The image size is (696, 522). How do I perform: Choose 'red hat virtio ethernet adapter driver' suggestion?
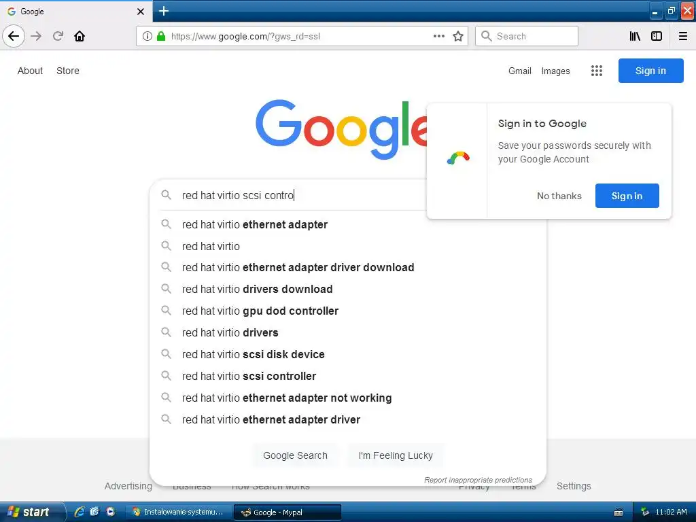click(x=348, y=419)
